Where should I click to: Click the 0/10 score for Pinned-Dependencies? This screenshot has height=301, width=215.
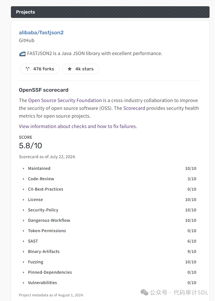tap(192, 272)
